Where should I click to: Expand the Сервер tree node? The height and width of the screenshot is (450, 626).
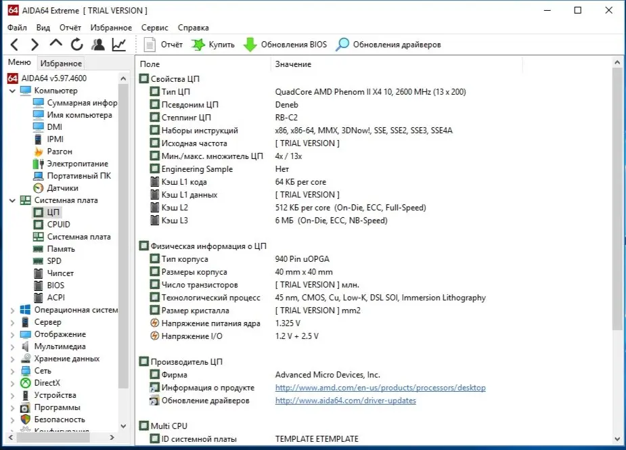12,322
